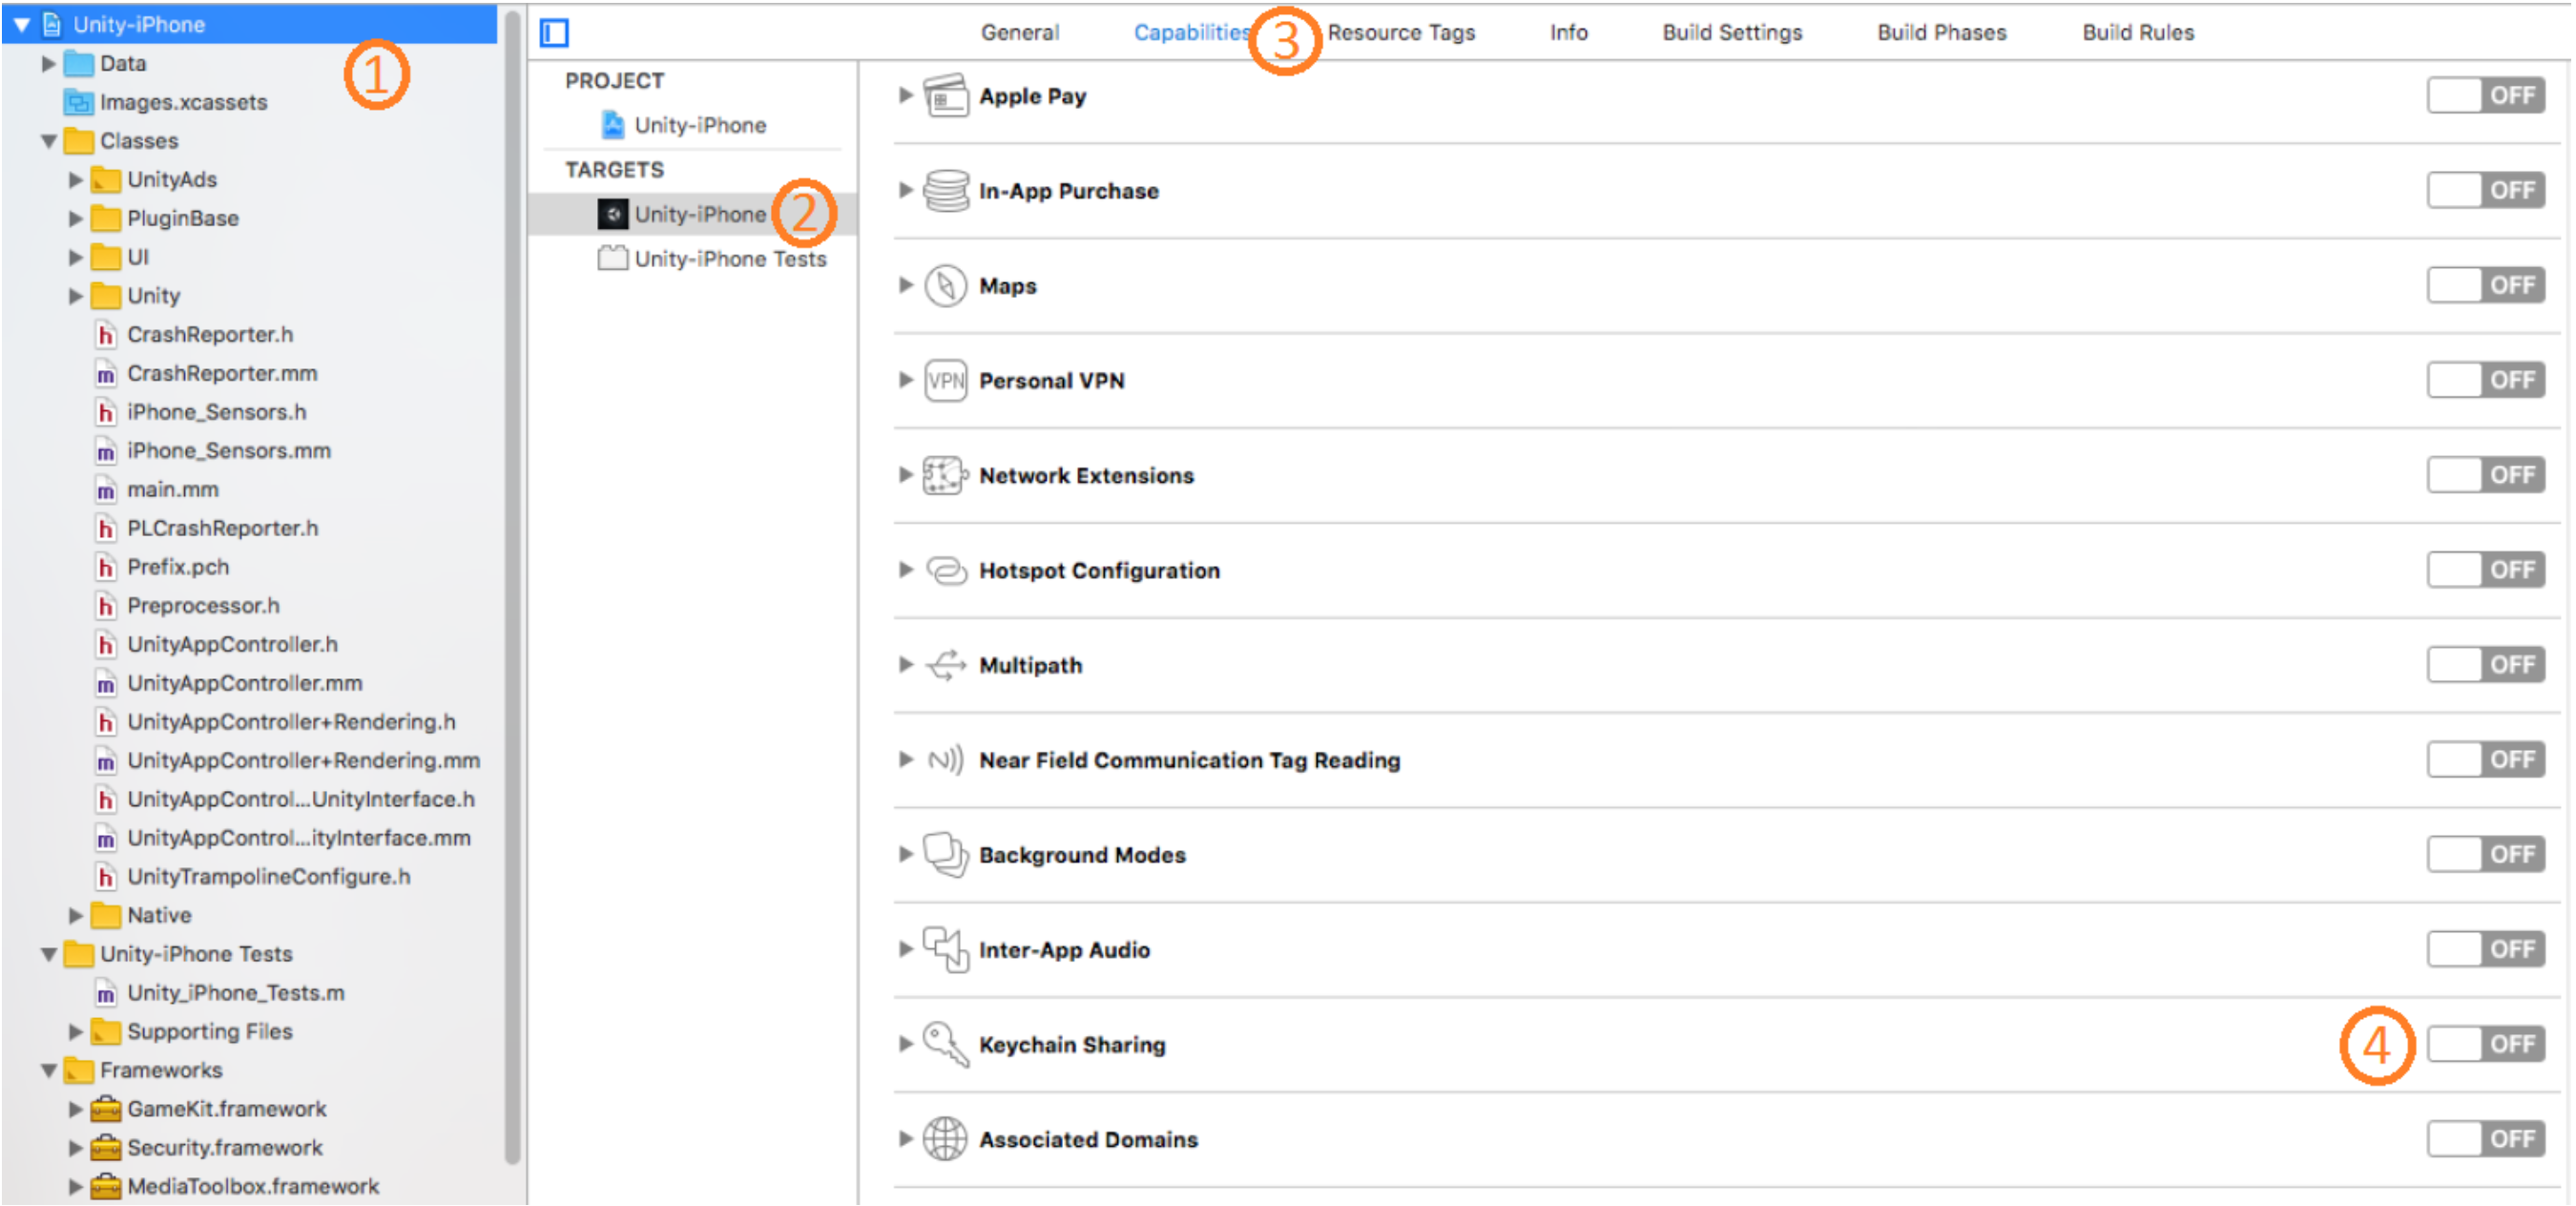The height and width of the screenshot is (1206, 2576).
Task: Click the Multipath arrows icon
Action: [946, 665]
